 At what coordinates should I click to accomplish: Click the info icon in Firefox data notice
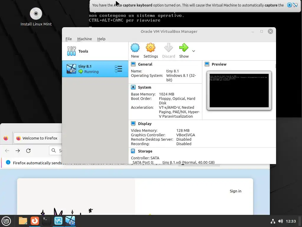(x=8, y=162)
